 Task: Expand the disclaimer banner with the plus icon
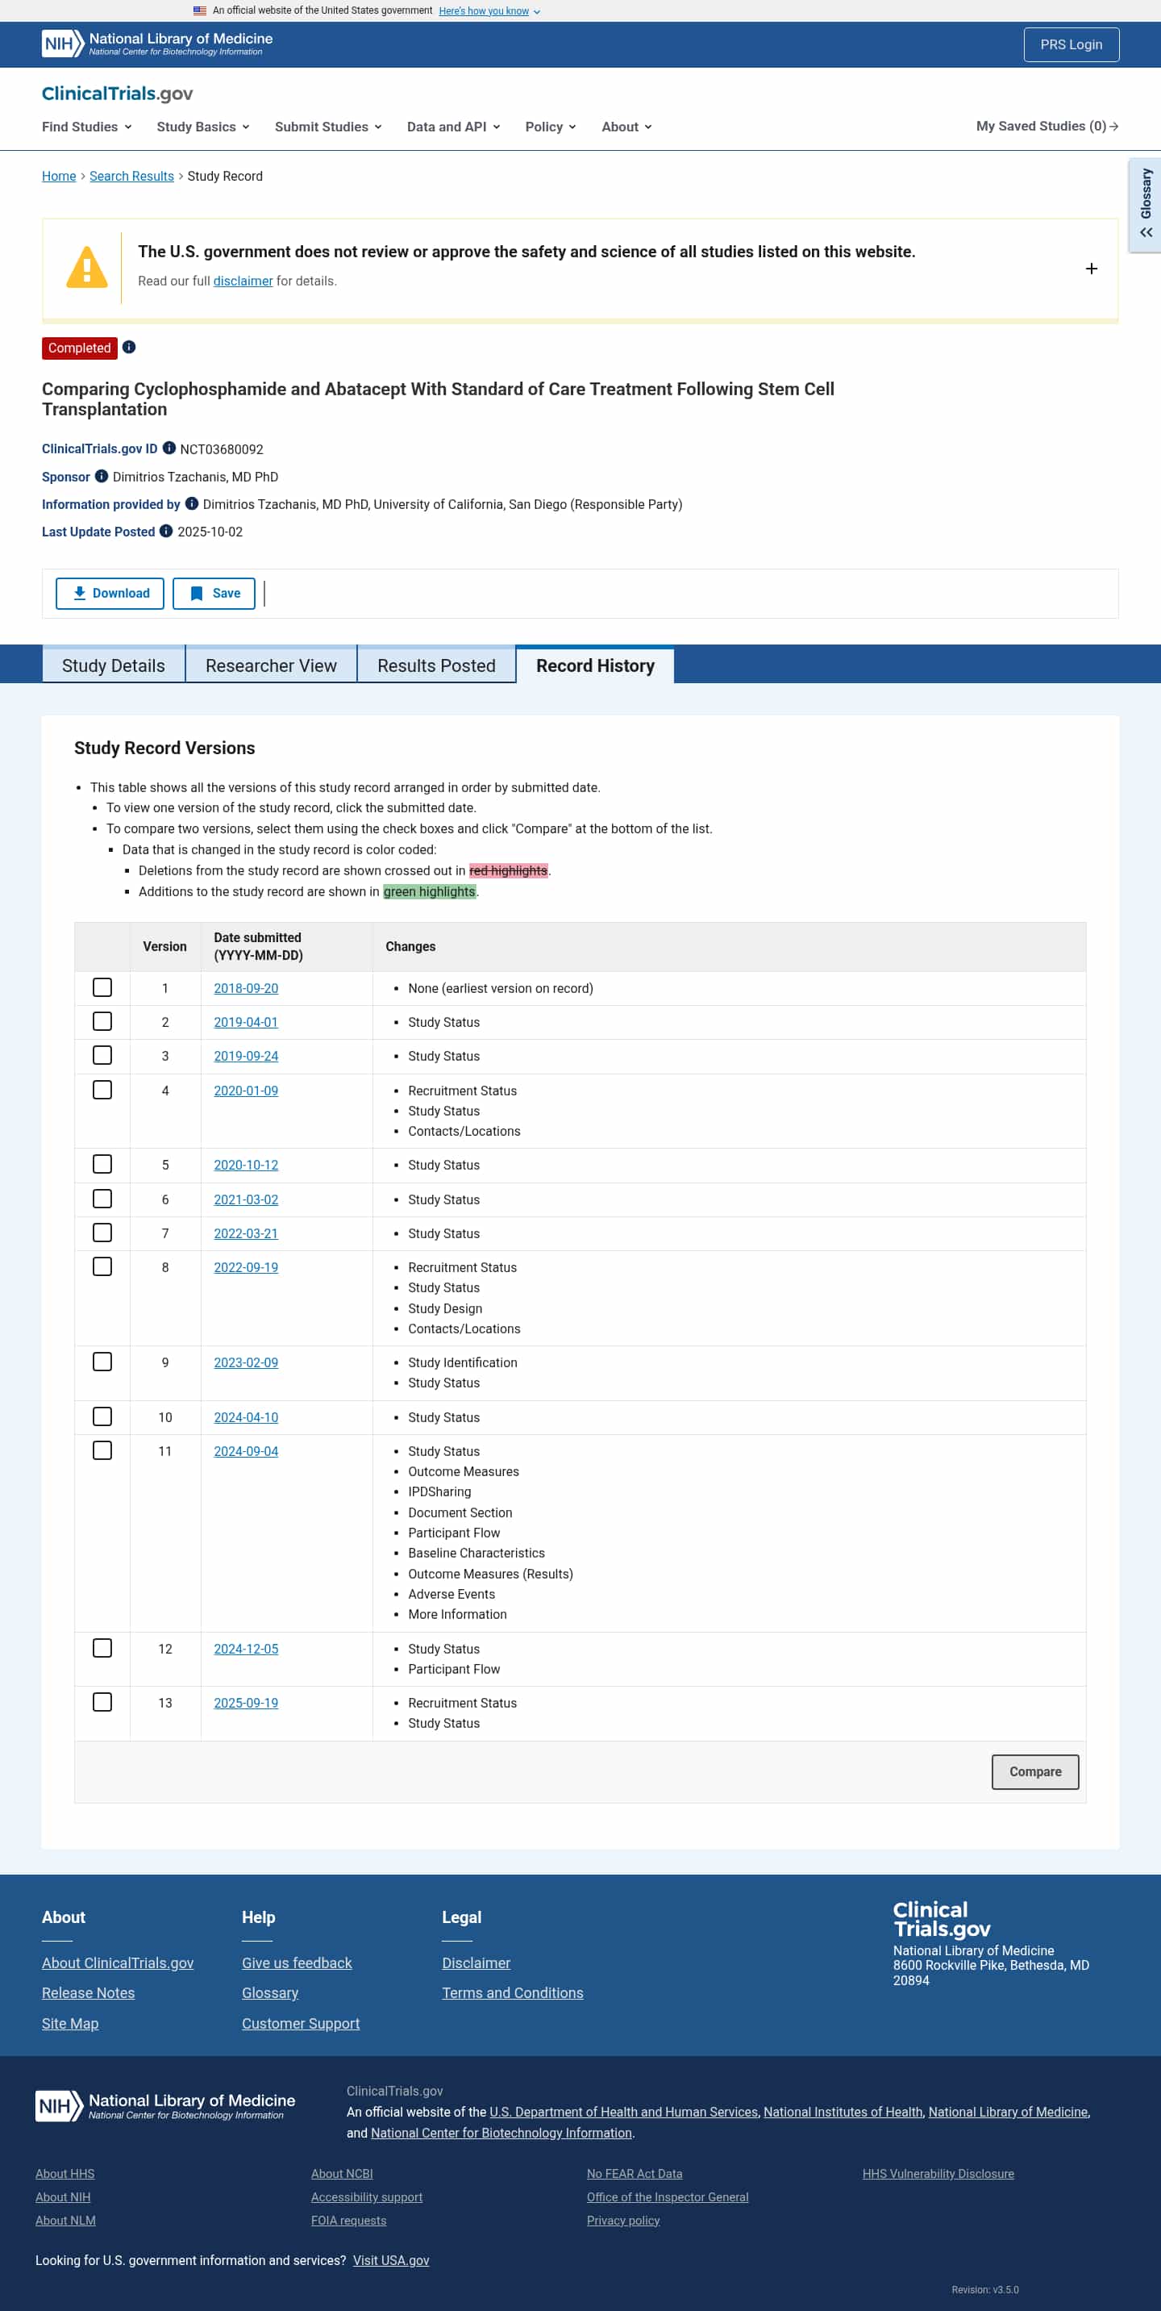coord(1091,269)
